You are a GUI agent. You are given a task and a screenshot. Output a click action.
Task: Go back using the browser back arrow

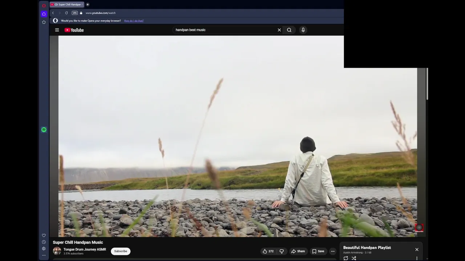(x=53, y=13)
